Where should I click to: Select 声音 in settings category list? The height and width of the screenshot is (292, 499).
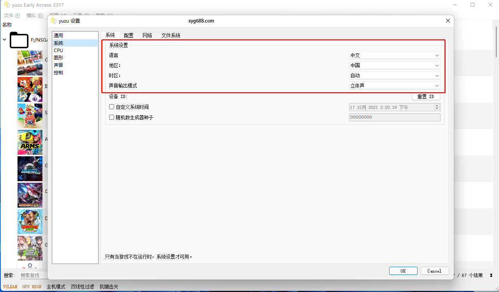75,65
